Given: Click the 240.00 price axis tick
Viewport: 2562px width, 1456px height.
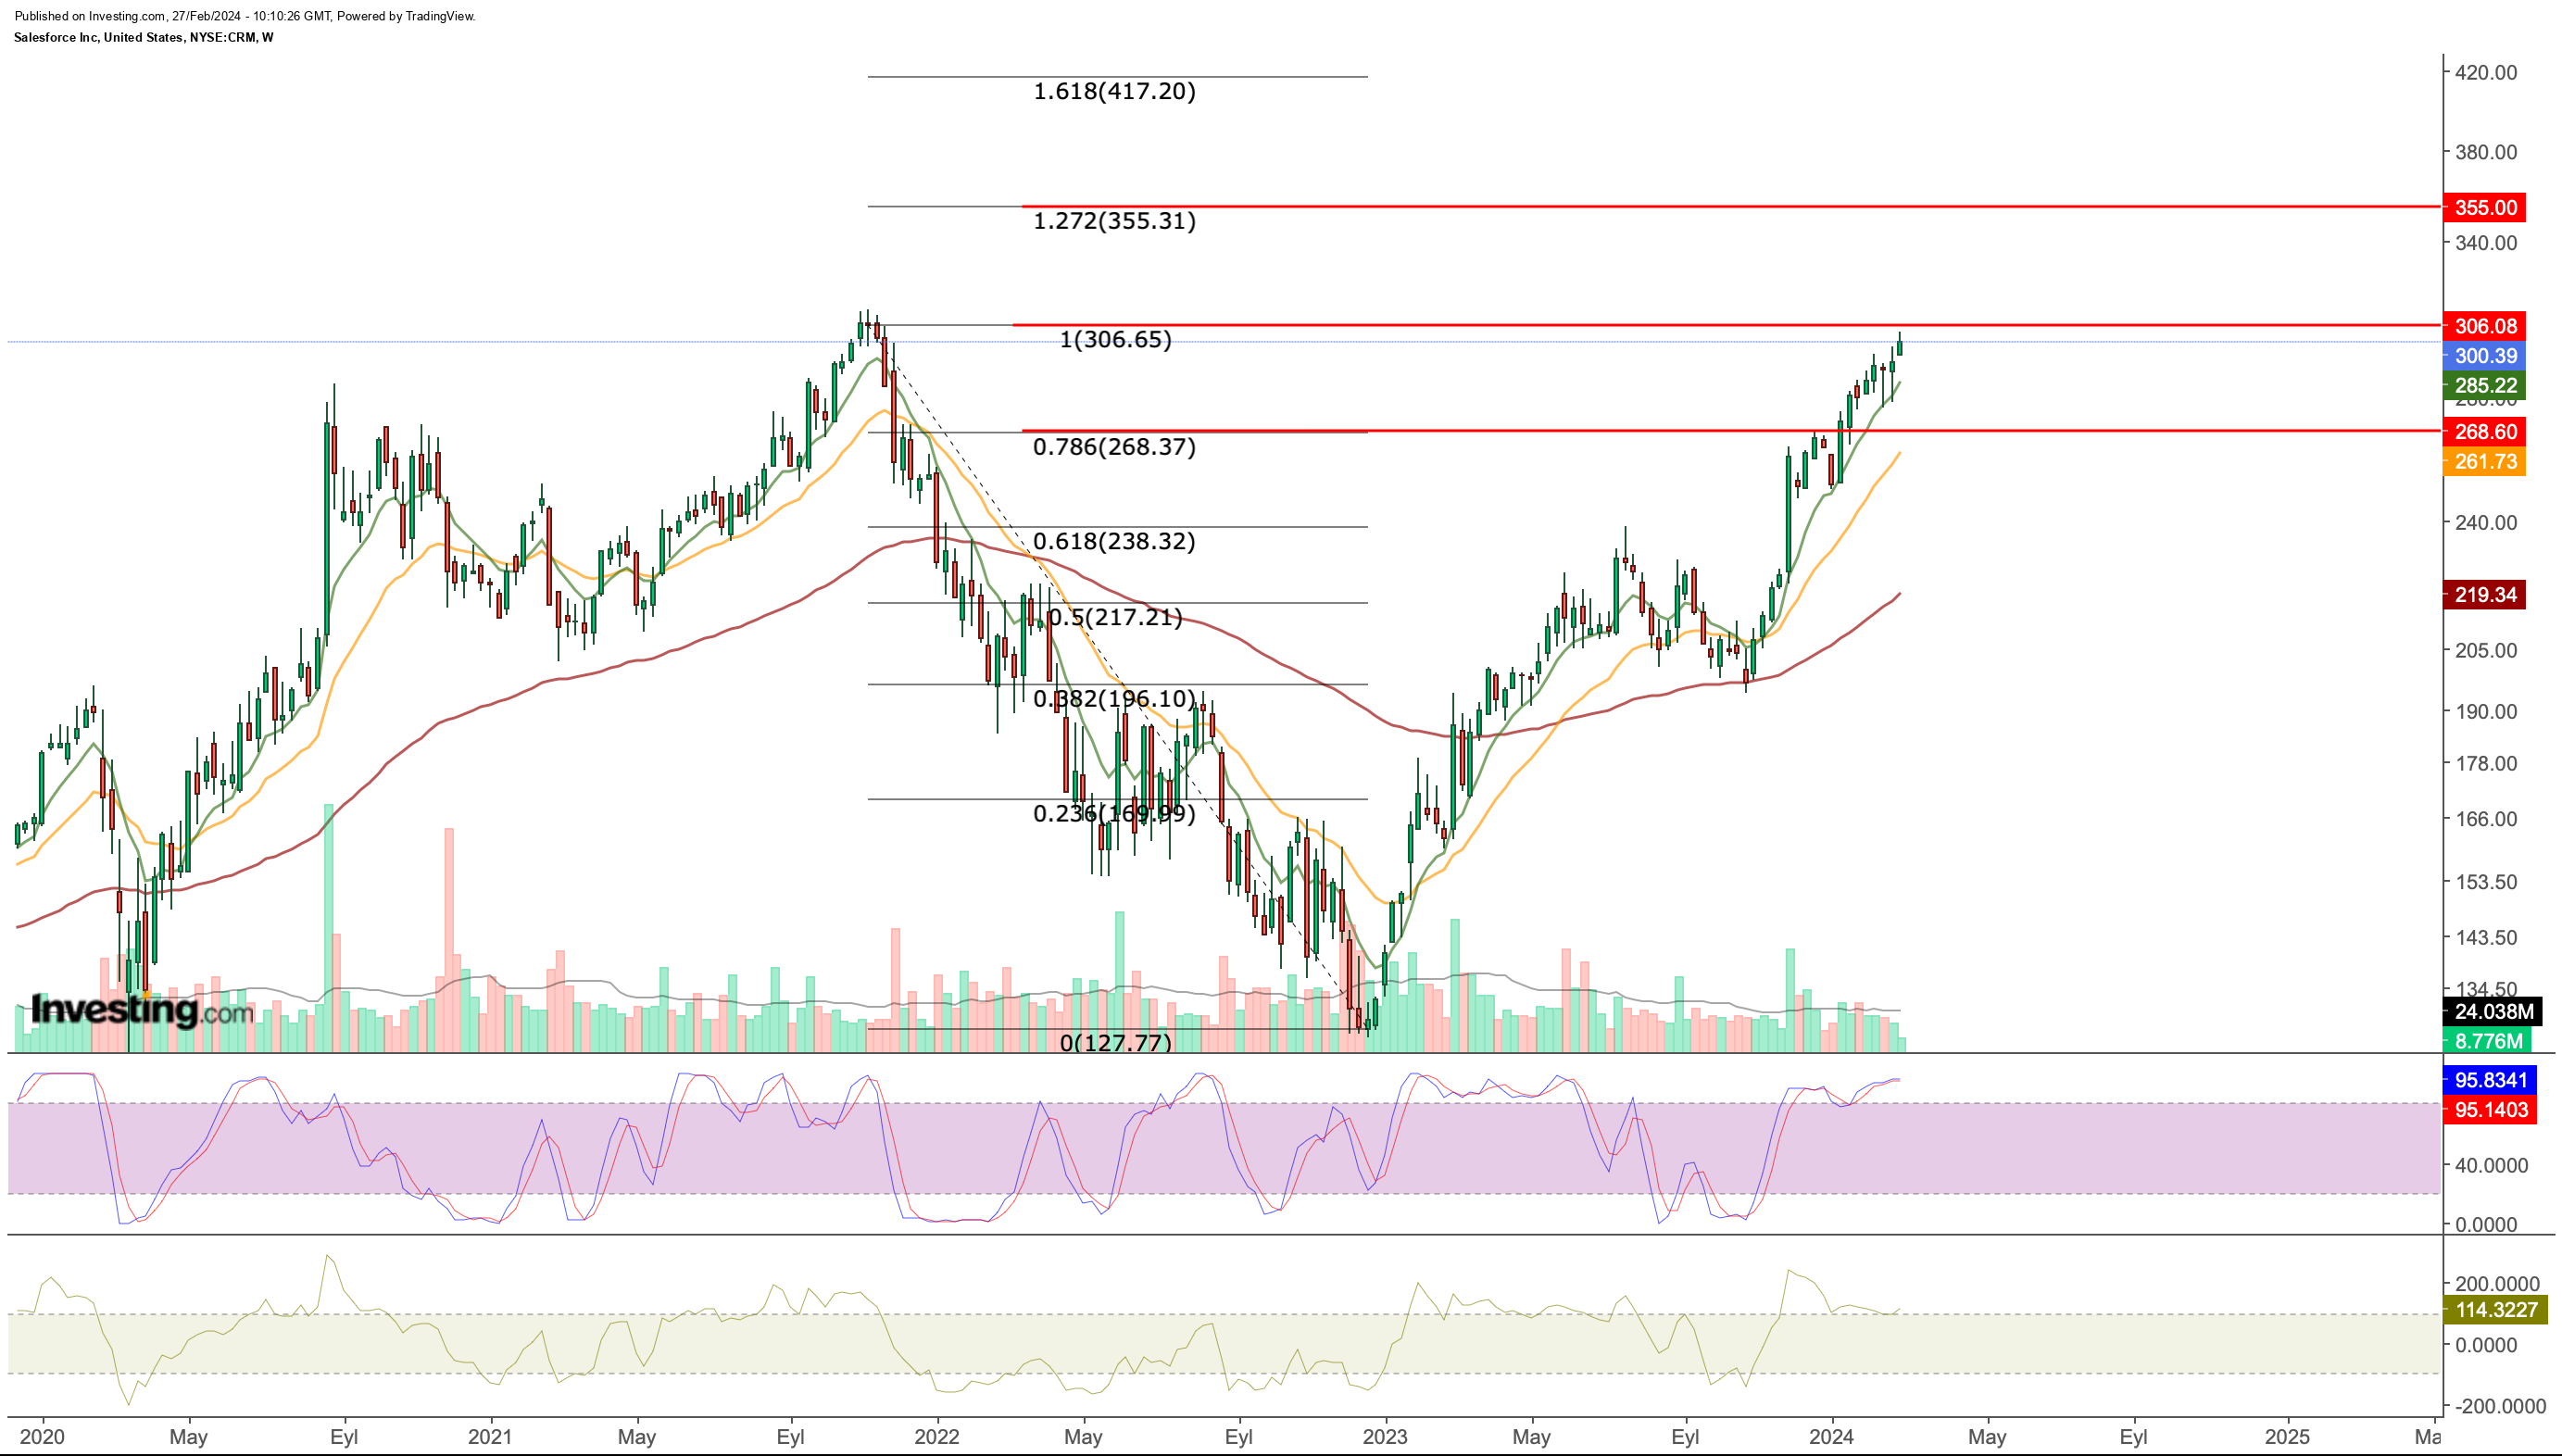Looking at the screenshot, I should pos(2486,523).
